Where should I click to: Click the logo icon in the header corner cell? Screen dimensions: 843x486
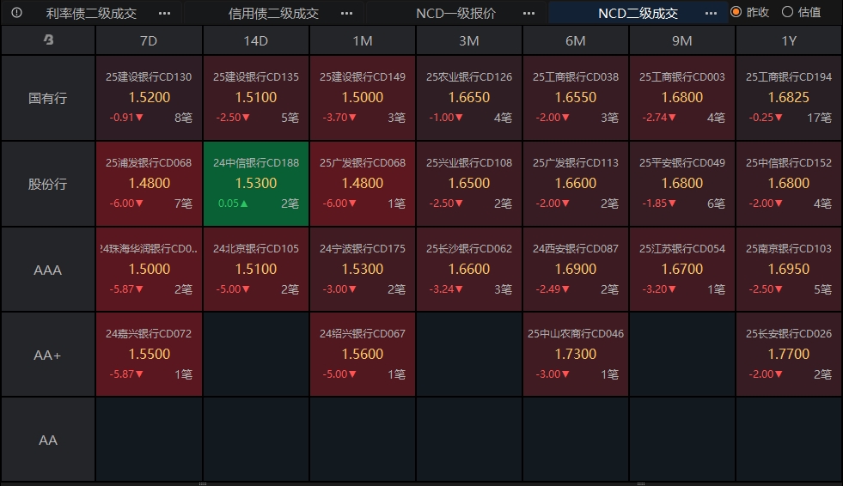coord(48,39)
